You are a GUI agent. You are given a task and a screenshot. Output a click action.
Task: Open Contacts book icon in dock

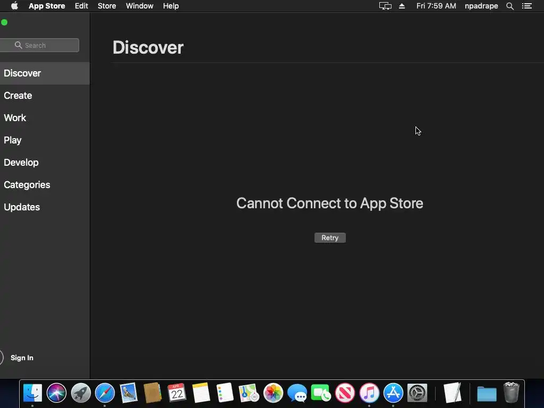(152, 393)
